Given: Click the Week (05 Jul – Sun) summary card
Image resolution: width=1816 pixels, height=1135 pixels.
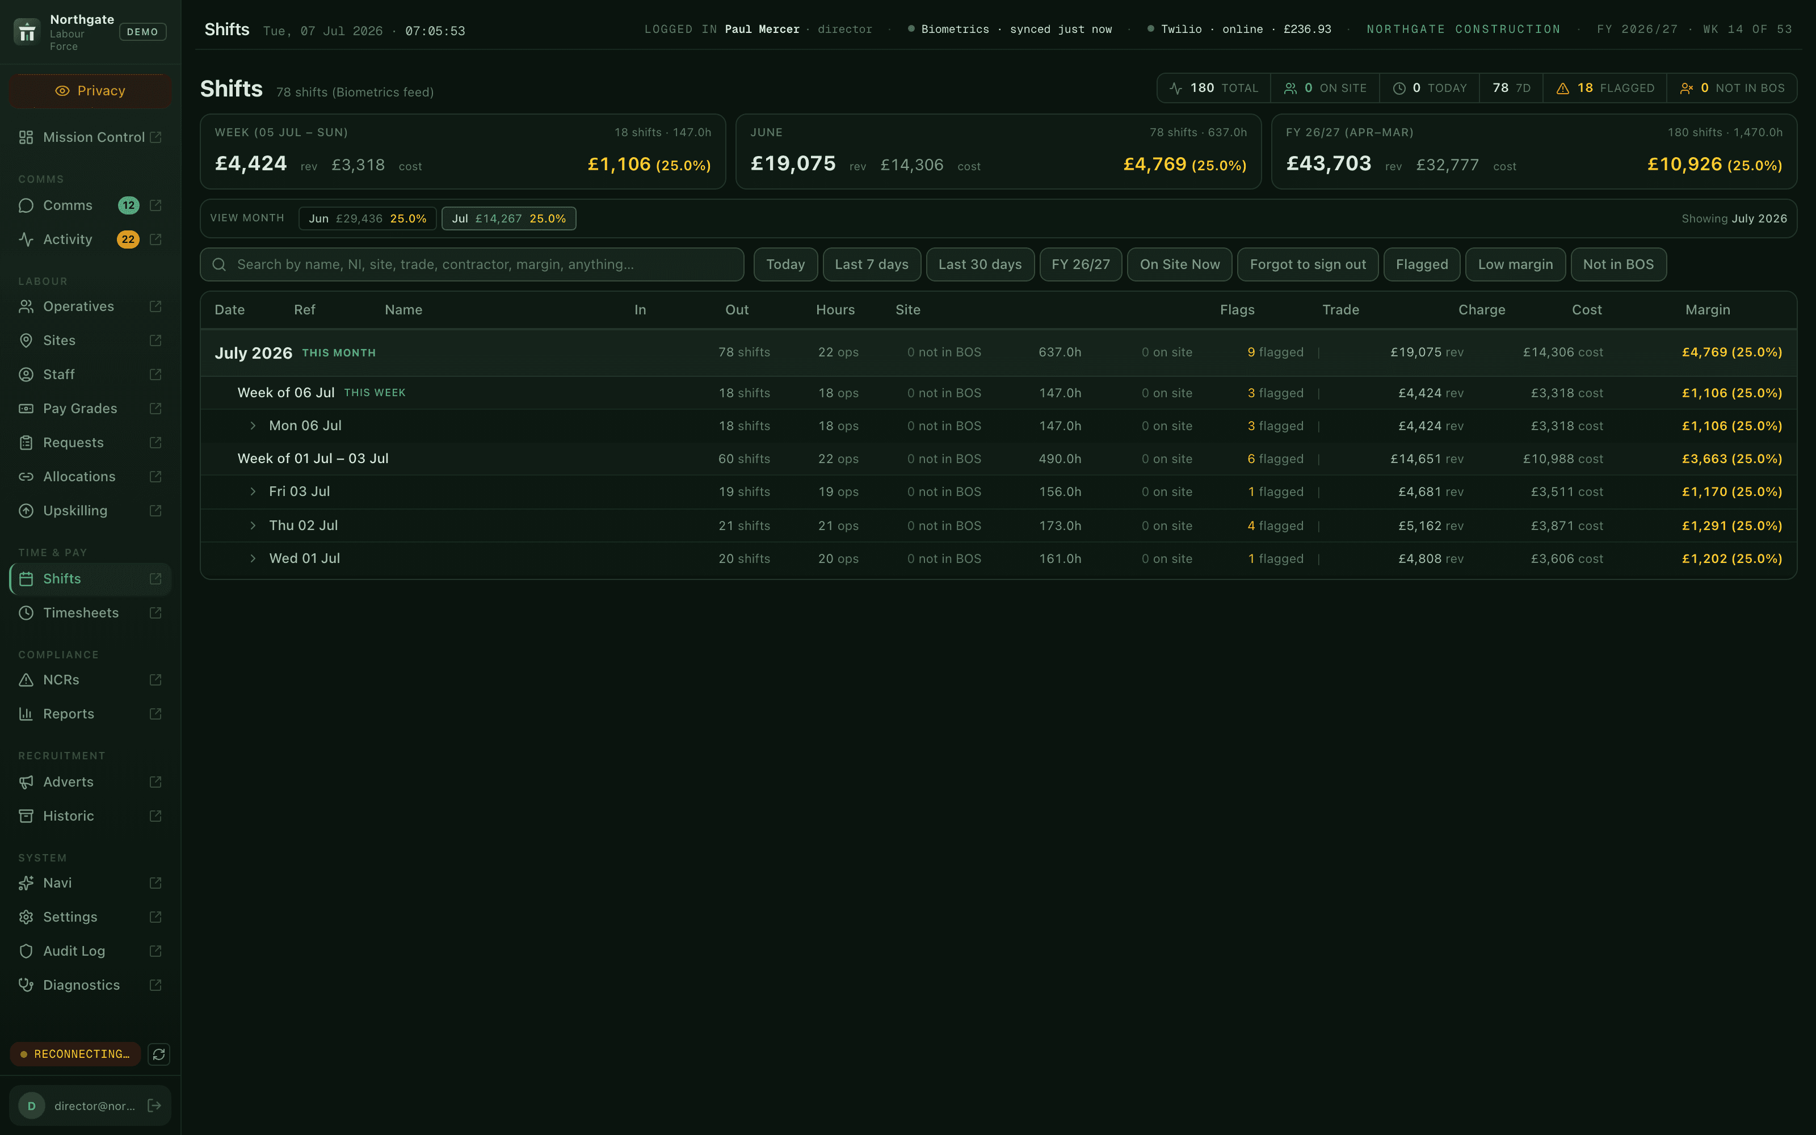Looking at the screenshot, I should (x=463, y=152).
